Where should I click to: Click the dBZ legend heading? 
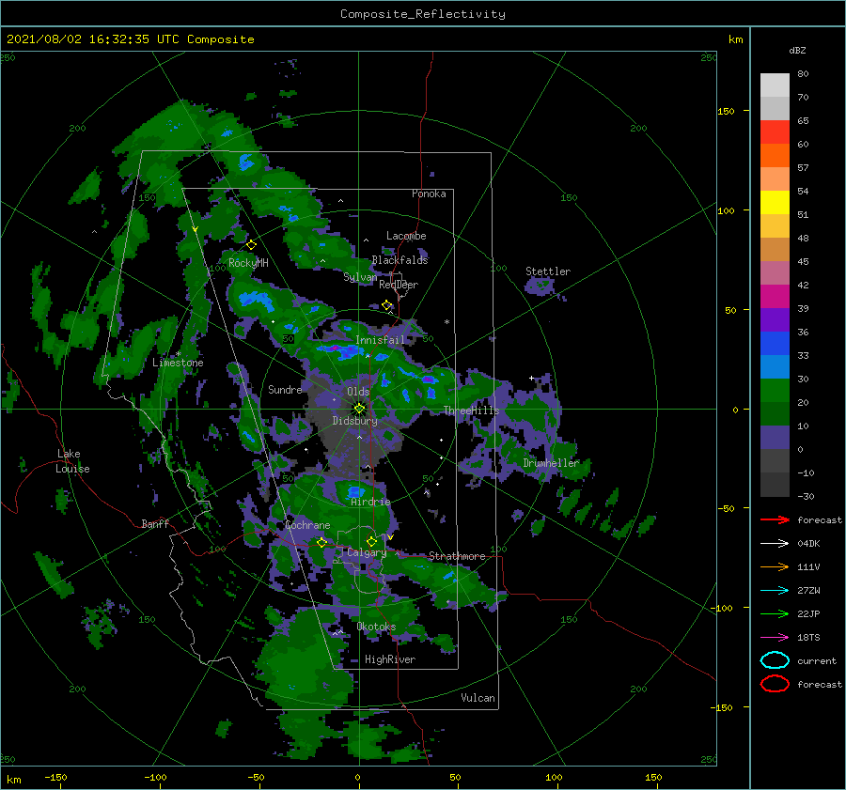click(x=797, y=50)
